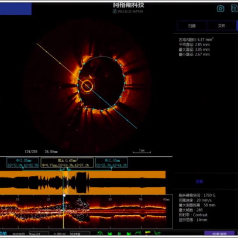This screenshot has height=238, width=238.
Task: Select the Φ=2.85mm proximal reference label
Action: click(23, 163)
